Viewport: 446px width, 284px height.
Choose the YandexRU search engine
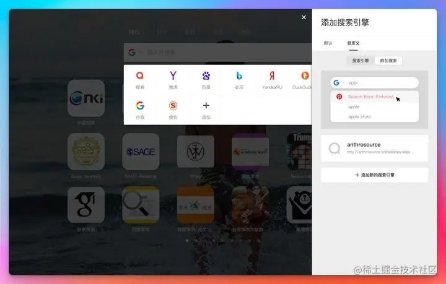[x=272, y=75]
